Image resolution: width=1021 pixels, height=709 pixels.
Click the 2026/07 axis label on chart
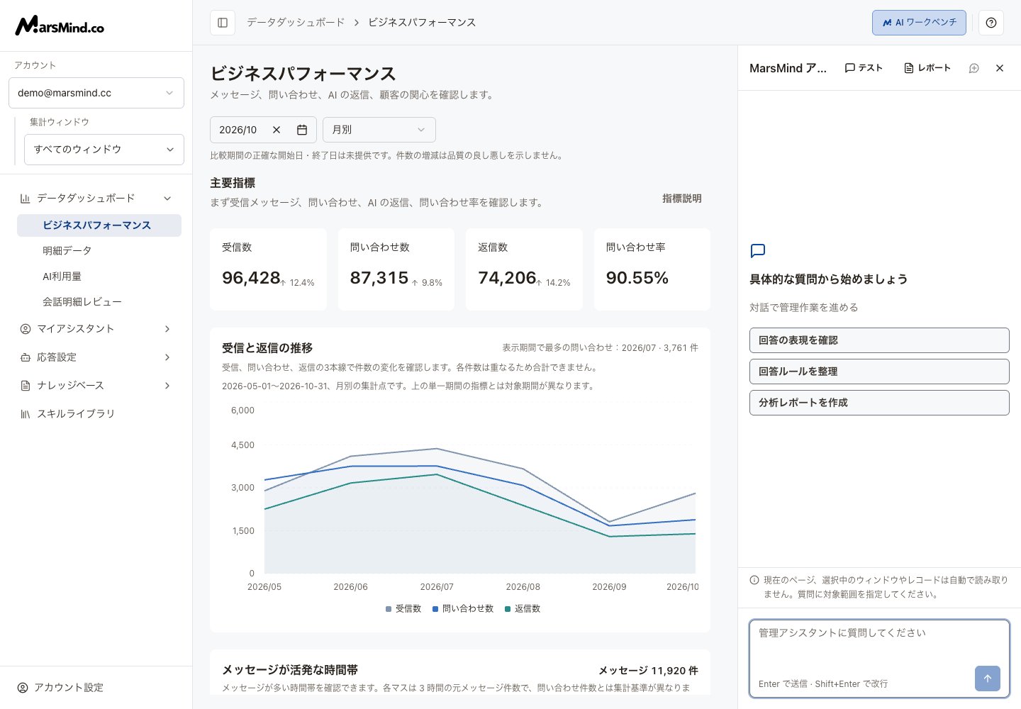[437, 587]
